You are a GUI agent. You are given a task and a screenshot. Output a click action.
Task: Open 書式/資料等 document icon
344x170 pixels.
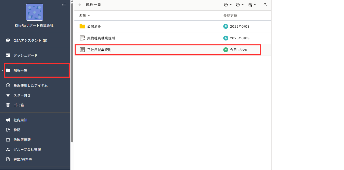(x=8, y=159)
